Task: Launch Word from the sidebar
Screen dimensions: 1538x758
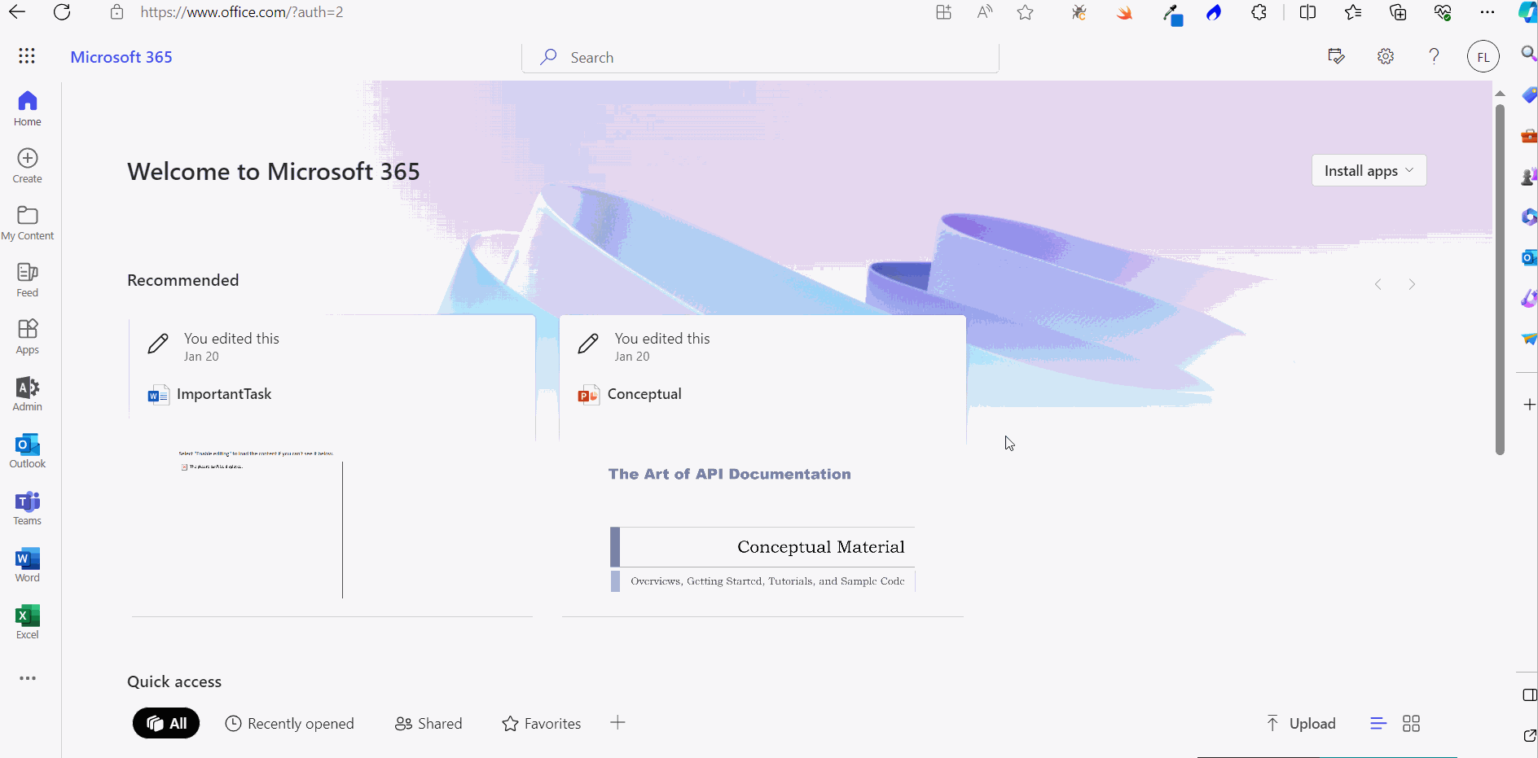Action: tap(28, 565)
